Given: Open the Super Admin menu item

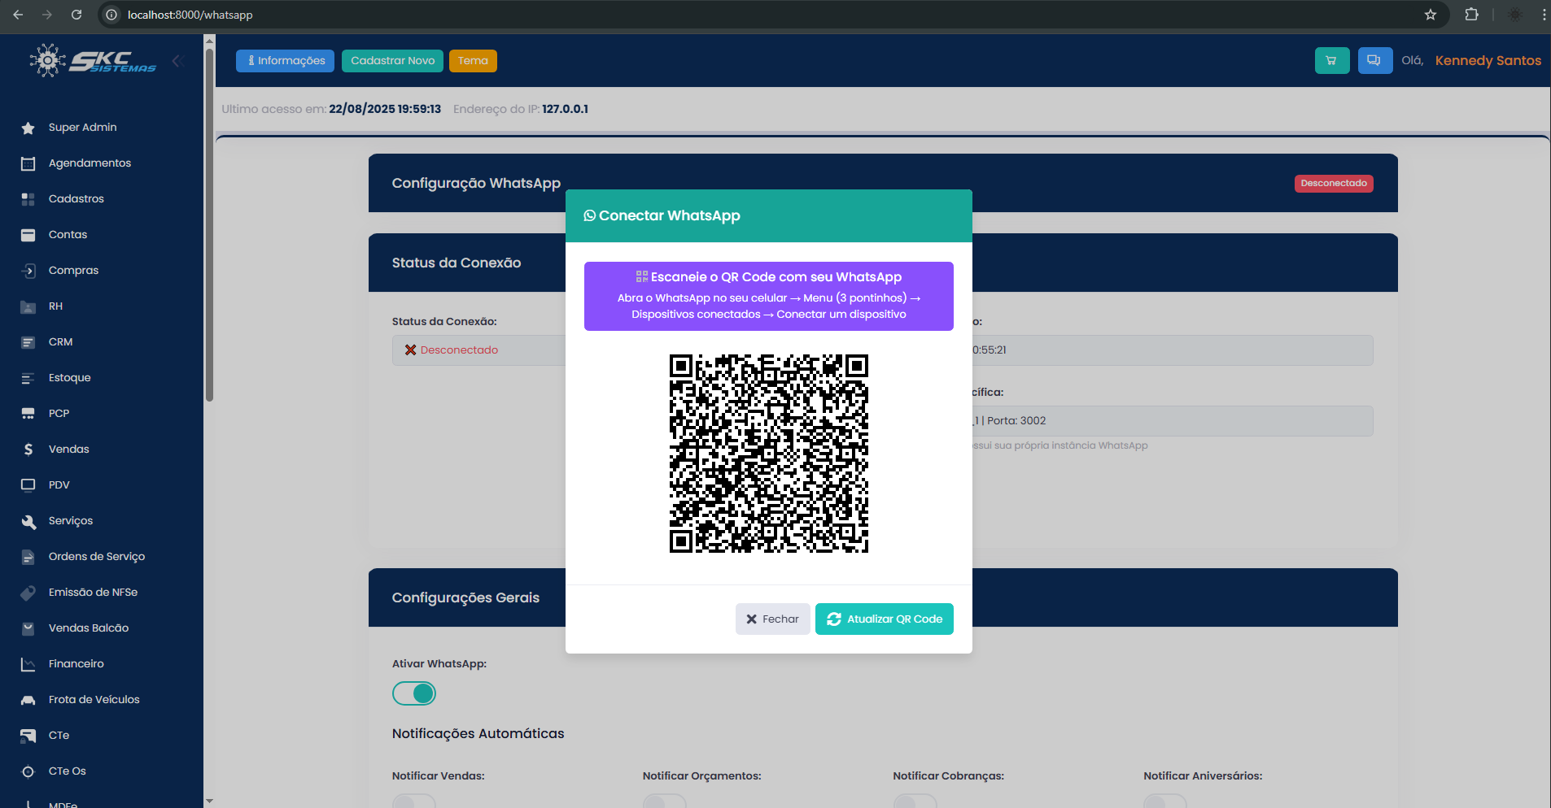Looking at the screenshot, I should pos(82,128).
